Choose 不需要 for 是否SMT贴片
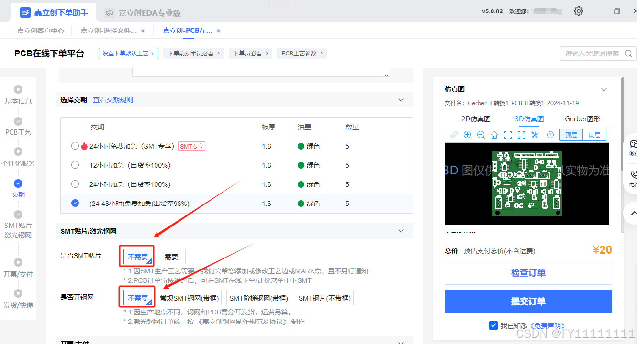Image resolution: width=637 pixels, height=344 pixels. coord(138,257)
